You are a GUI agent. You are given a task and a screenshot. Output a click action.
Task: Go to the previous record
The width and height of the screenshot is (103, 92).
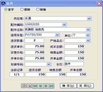tap(40, 86)
